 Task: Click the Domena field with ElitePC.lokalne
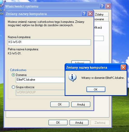(x=40, y=80)
